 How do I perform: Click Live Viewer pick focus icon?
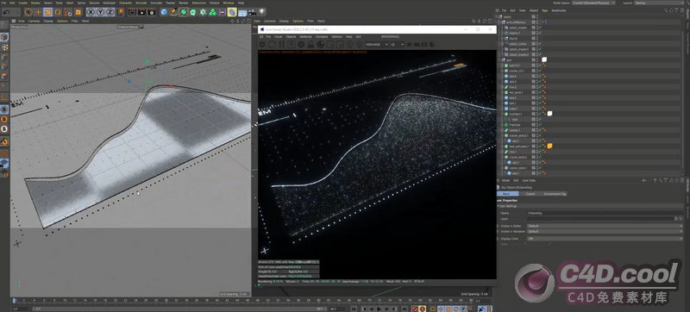pyautogui.click(x=349, y=44)
